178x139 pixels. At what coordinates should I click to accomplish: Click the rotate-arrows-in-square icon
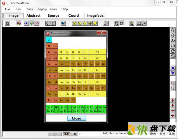click(53, 23)
